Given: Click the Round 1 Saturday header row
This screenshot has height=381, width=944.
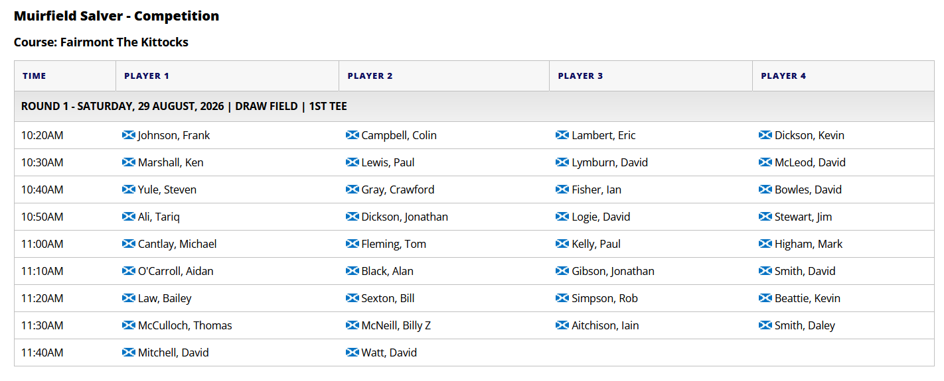Looking at the screenshot, I should (474, 106).
